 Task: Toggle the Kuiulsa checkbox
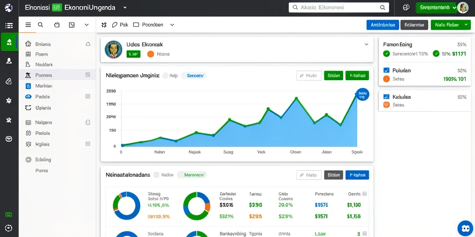(x=386, y=97)
